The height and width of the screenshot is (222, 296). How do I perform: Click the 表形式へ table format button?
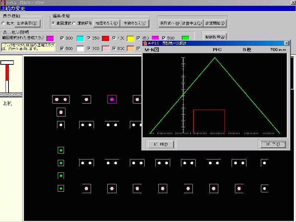click(169, 23)
